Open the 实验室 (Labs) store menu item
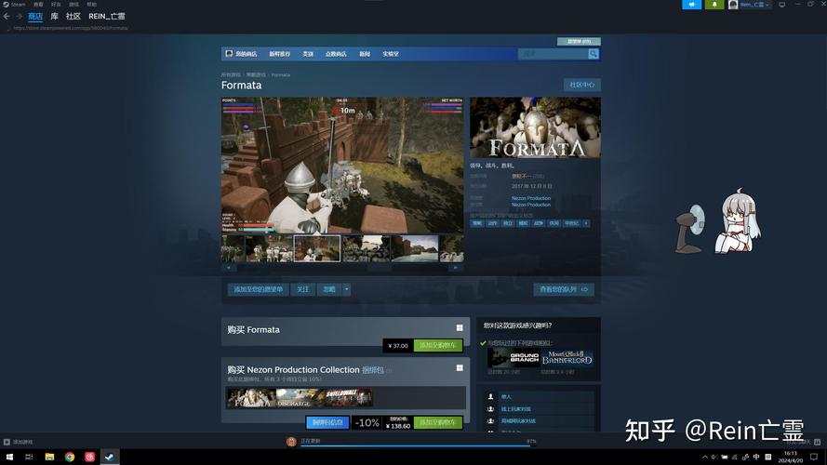Viewport: 827px width, 465px height. [x=391, y=54]
